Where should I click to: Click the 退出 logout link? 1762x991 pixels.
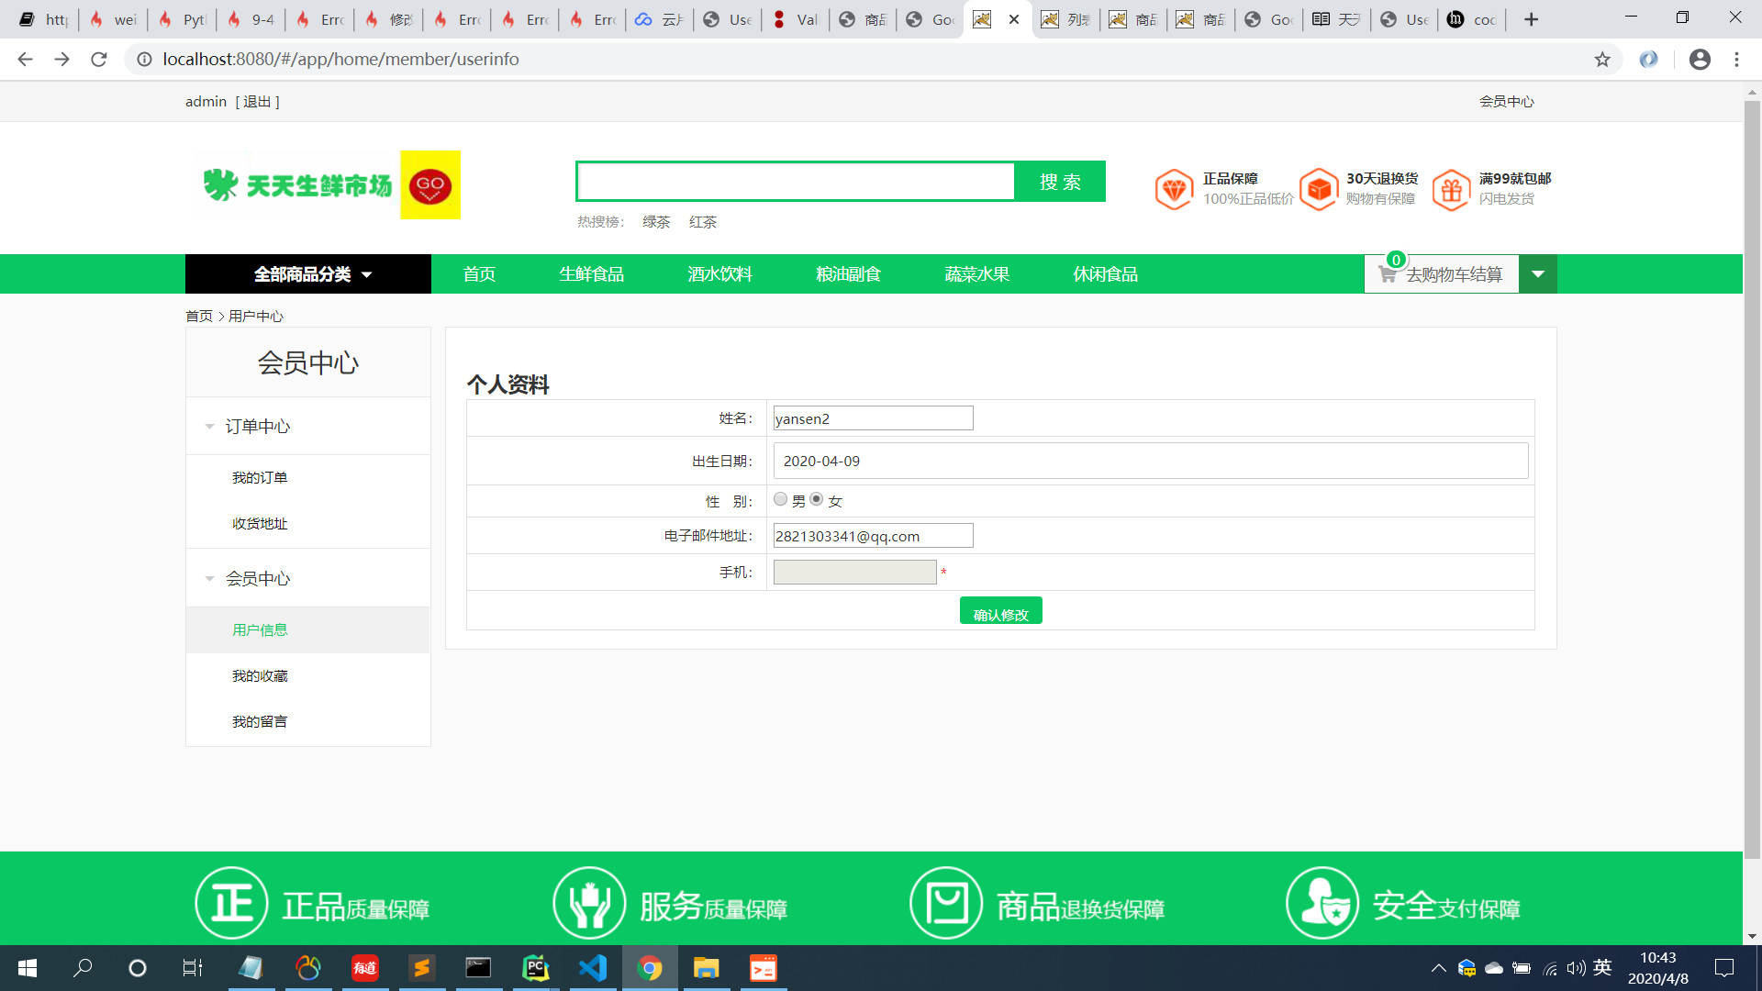click(258, 102)
